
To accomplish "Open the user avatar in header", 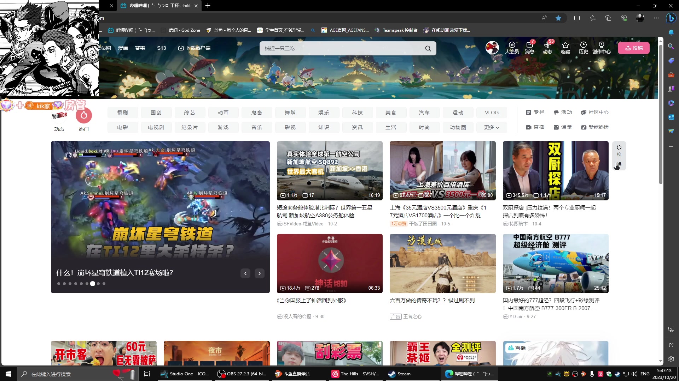I will click(x=492, y=47).
